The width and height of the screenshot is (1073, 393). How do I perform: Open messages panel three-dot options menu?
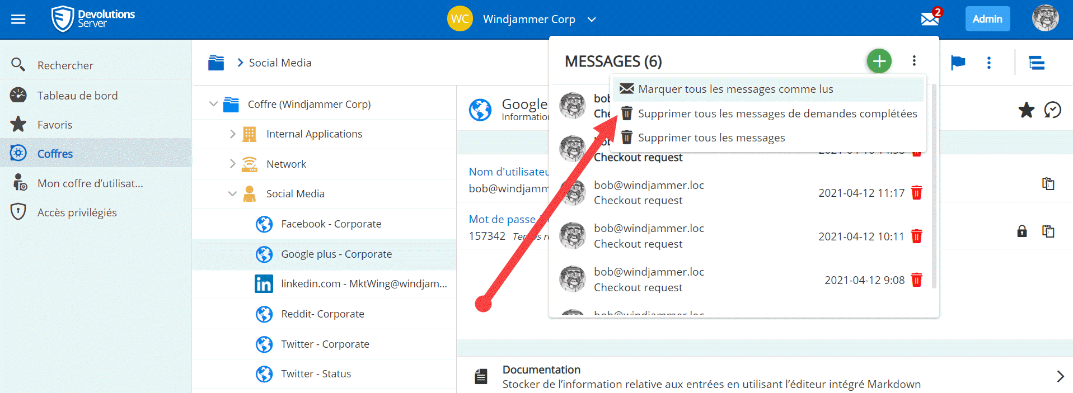tap(914, 61)
